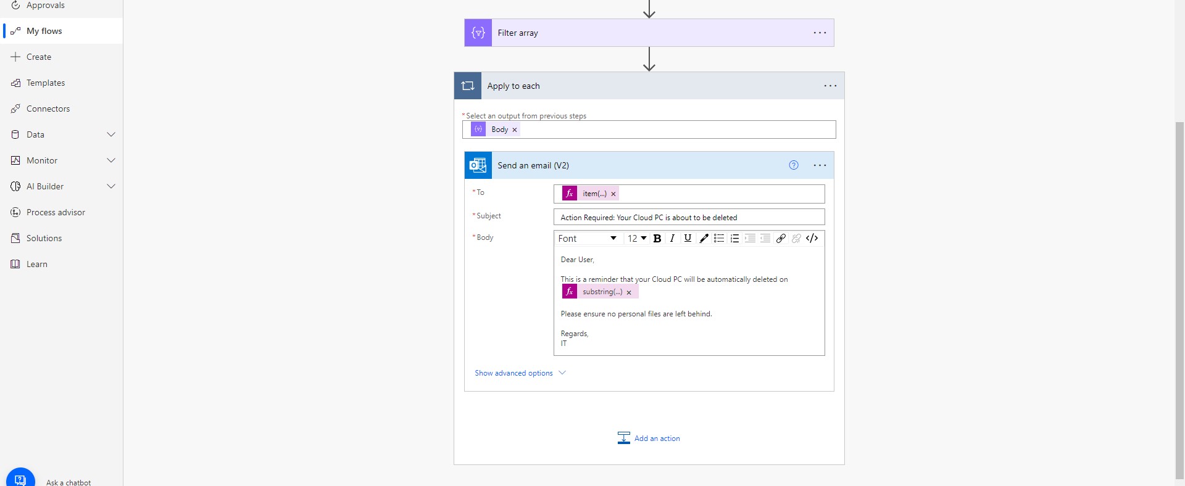
Task: Click the Data sidebar icon
Action: [x=15, y=134]
